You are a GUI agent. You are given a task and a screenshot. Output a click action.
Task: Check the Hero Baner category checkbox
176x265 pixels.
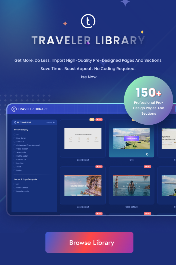coord(15,138)
